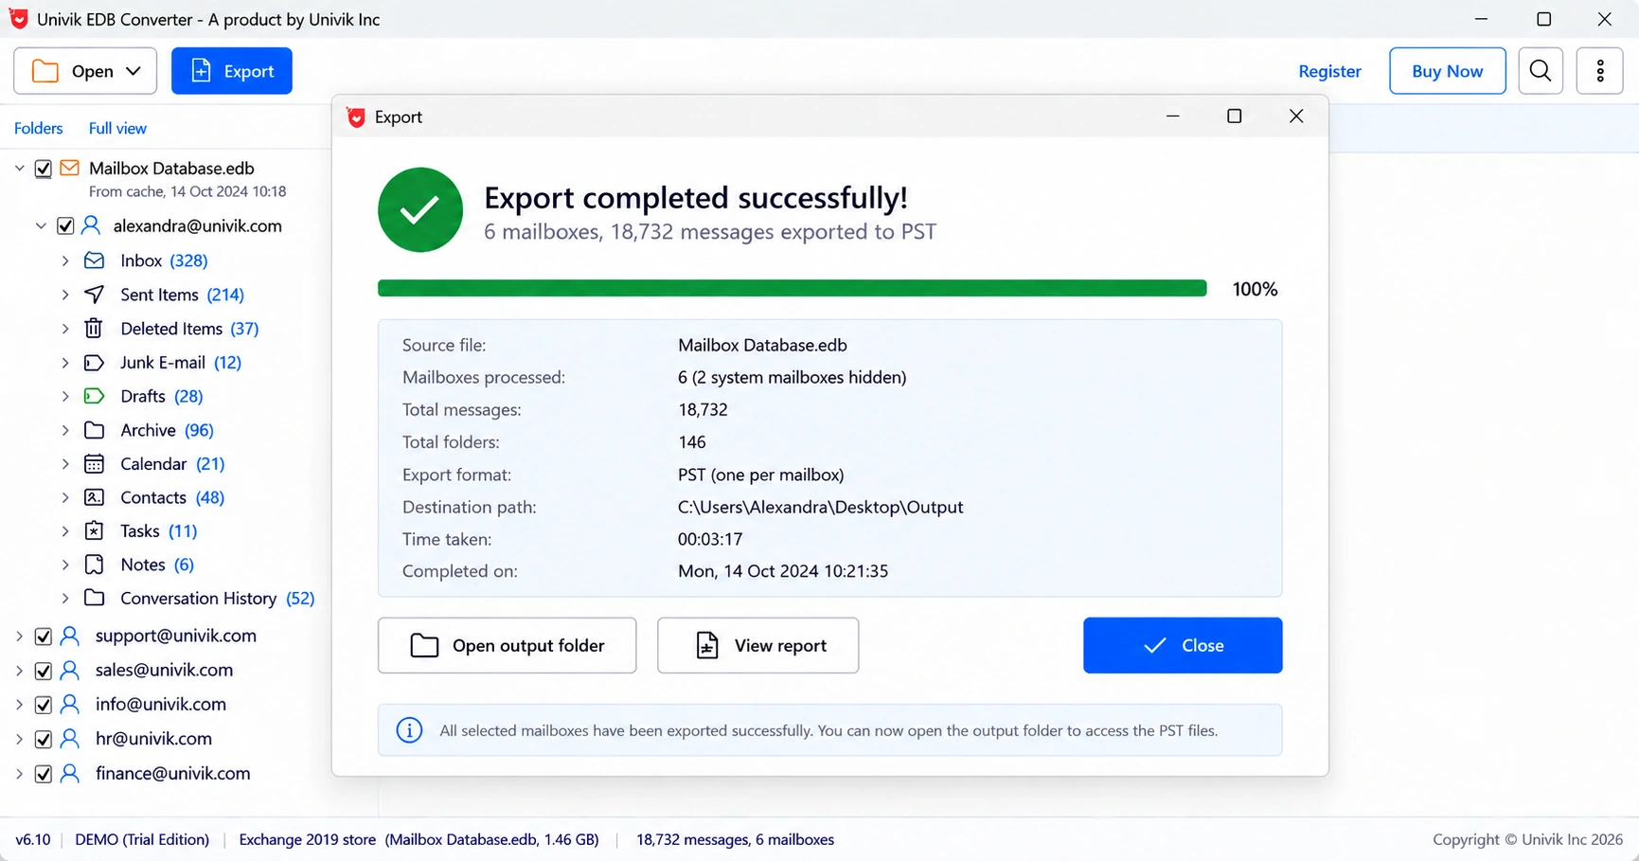Expand the Inbox folder chevron
1639x861 pixels.
[x=65, y=260]
